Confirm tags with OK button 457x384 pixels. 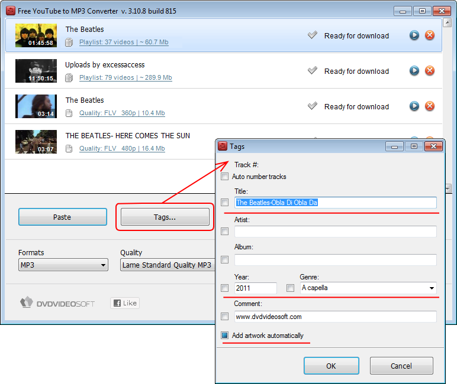point(332,366)
